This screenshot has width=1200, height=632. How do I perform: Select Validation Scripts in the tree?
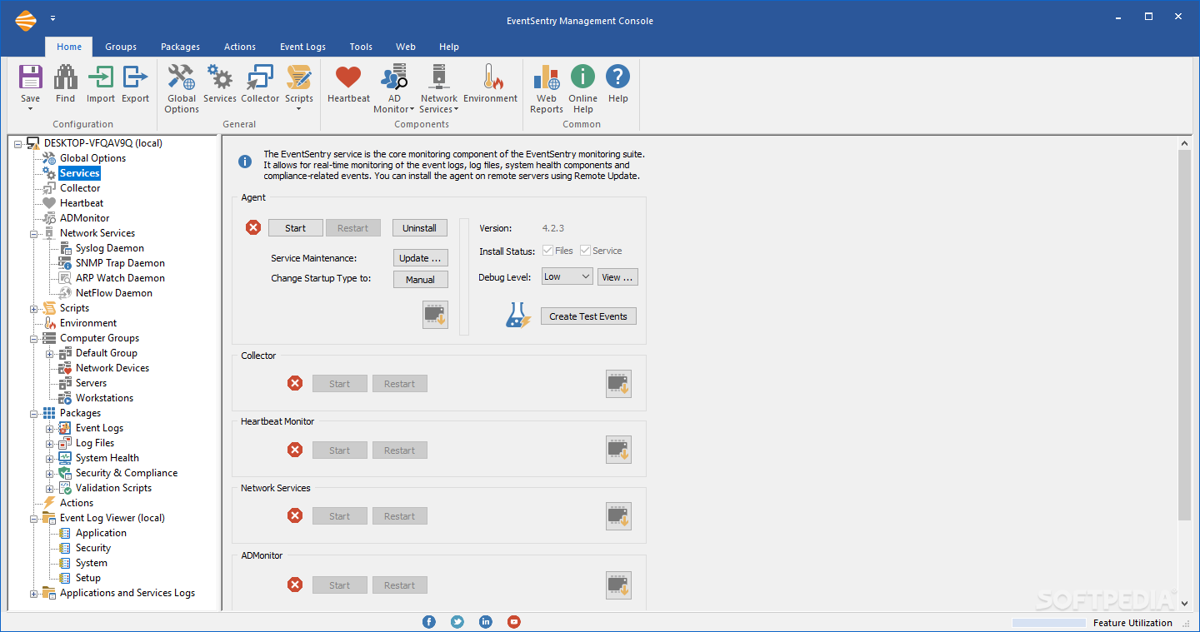pos(113,488)
